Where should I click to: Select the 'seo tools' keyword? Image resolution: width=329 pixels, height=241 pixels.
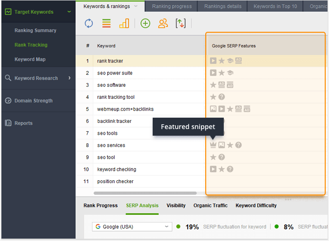pos(107,133)
